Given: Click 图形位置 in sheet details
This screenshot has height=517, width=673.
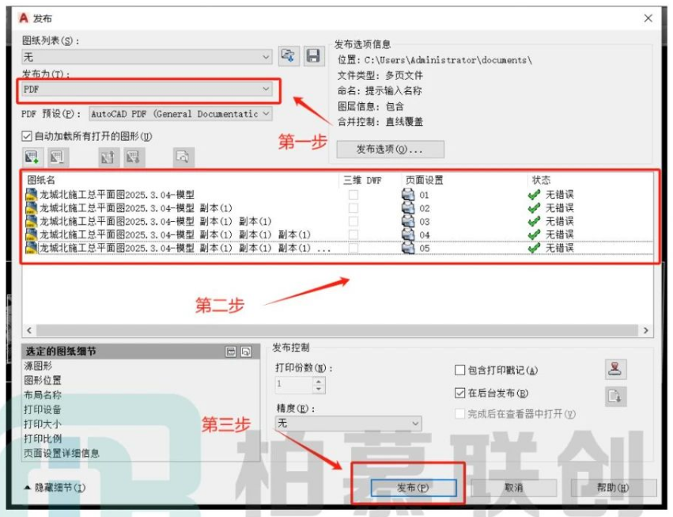Looking at the screenshot, I should [x=43, y=380].
